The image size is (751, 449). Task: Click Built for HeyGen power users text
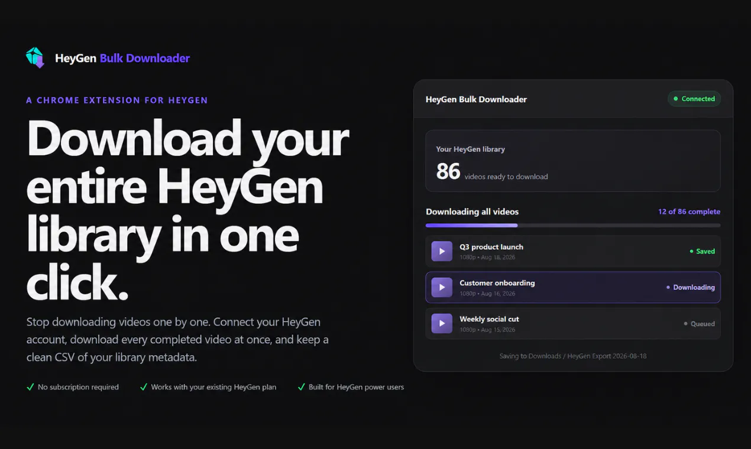(x=356, y=387)
